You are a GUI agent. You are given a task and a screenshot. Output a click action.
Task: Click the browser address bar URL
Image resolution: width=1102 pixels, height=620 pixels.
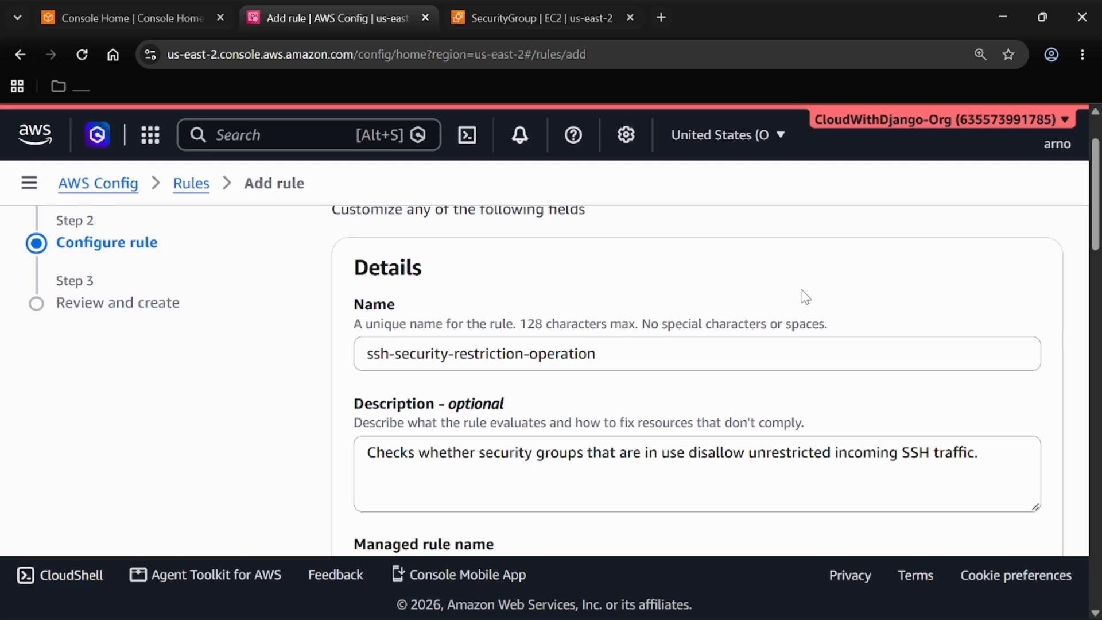point(377,55)
